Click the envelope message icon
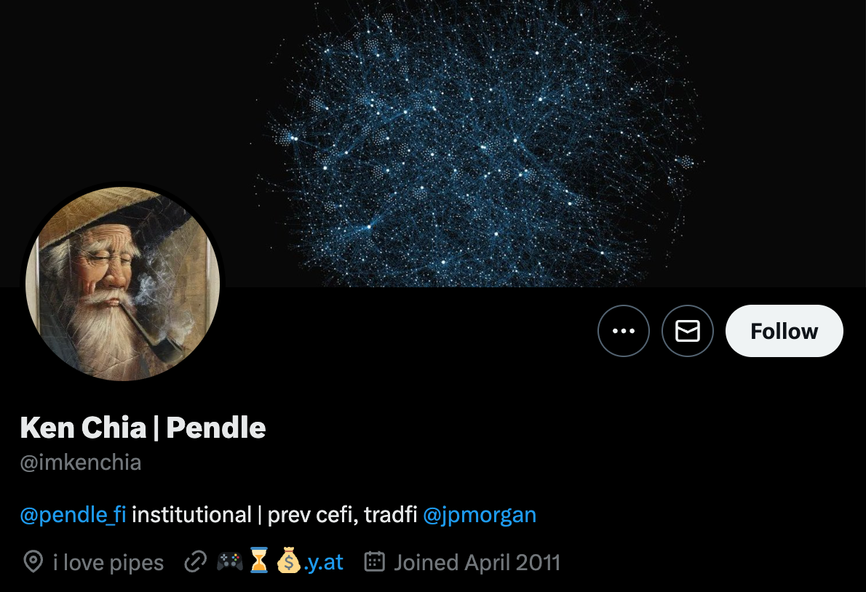Screen dimensions: 866x592 coord(687,331)
